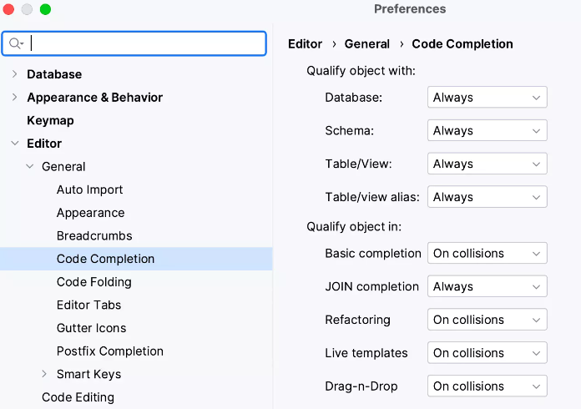The image size is (581, 409).
Task: Go to Breadcrumbs settings
Action: point(94,236)
